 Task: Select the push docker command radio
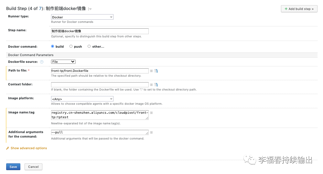pos(71,46)
